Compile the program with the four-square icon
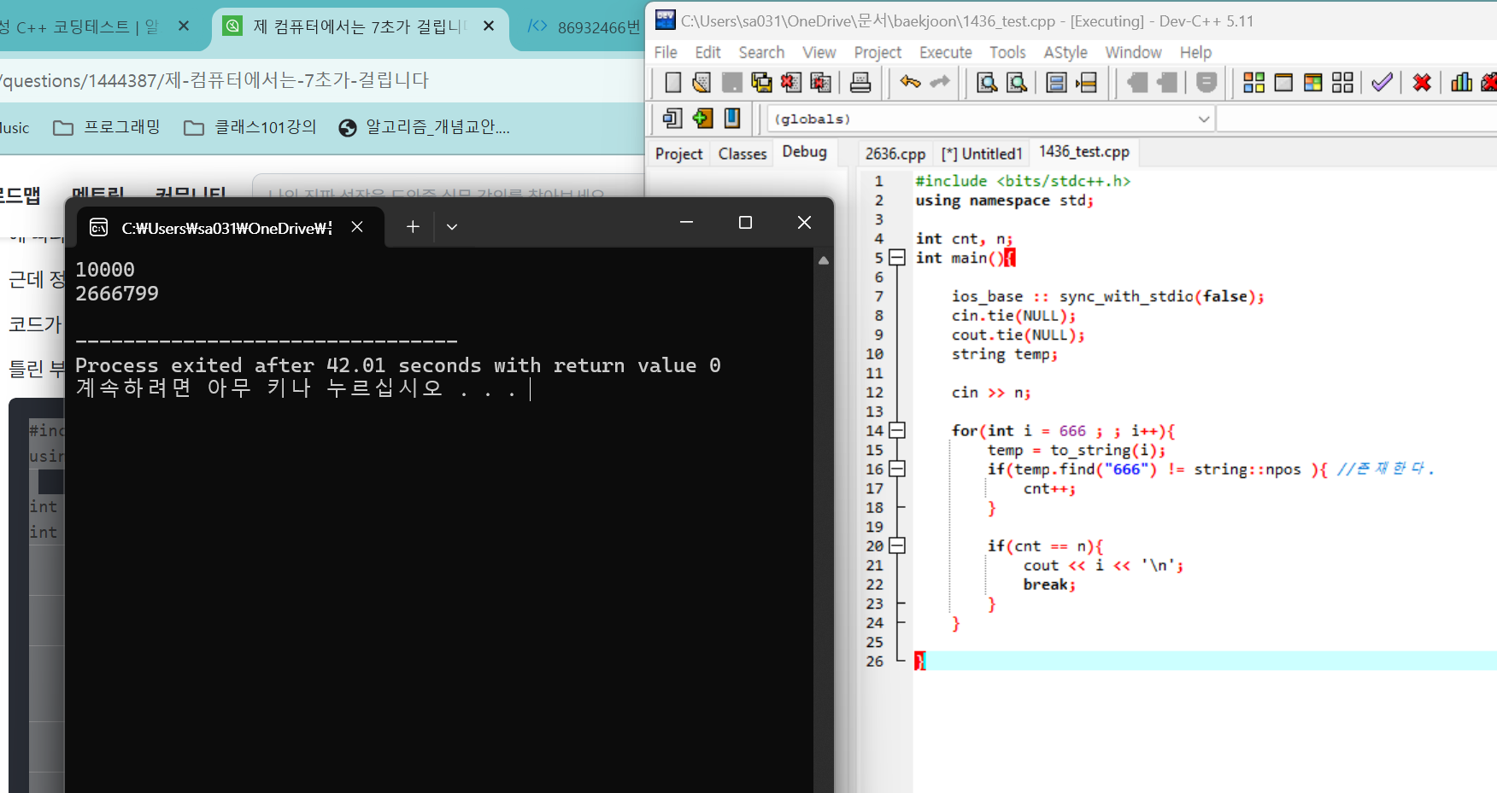 1253,82
